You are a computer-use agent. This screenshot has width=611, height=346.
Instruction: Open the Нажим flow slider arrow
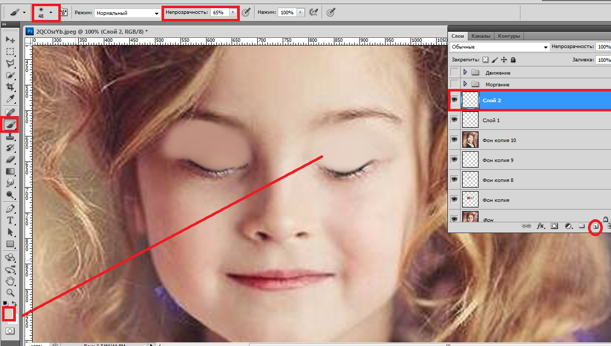301,12
